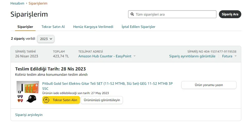Open the Sipariş ayrıntılarını görüntüle link
The width and height of the screenshot is (245, 123).
[192, 56]
